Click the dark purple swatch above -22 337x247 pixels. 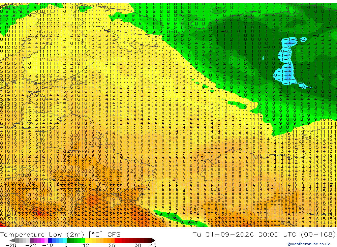[32, 240]
